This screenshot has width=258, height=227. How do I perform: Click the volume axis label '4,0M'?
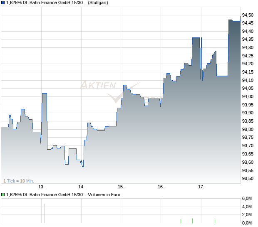(247, 207)
